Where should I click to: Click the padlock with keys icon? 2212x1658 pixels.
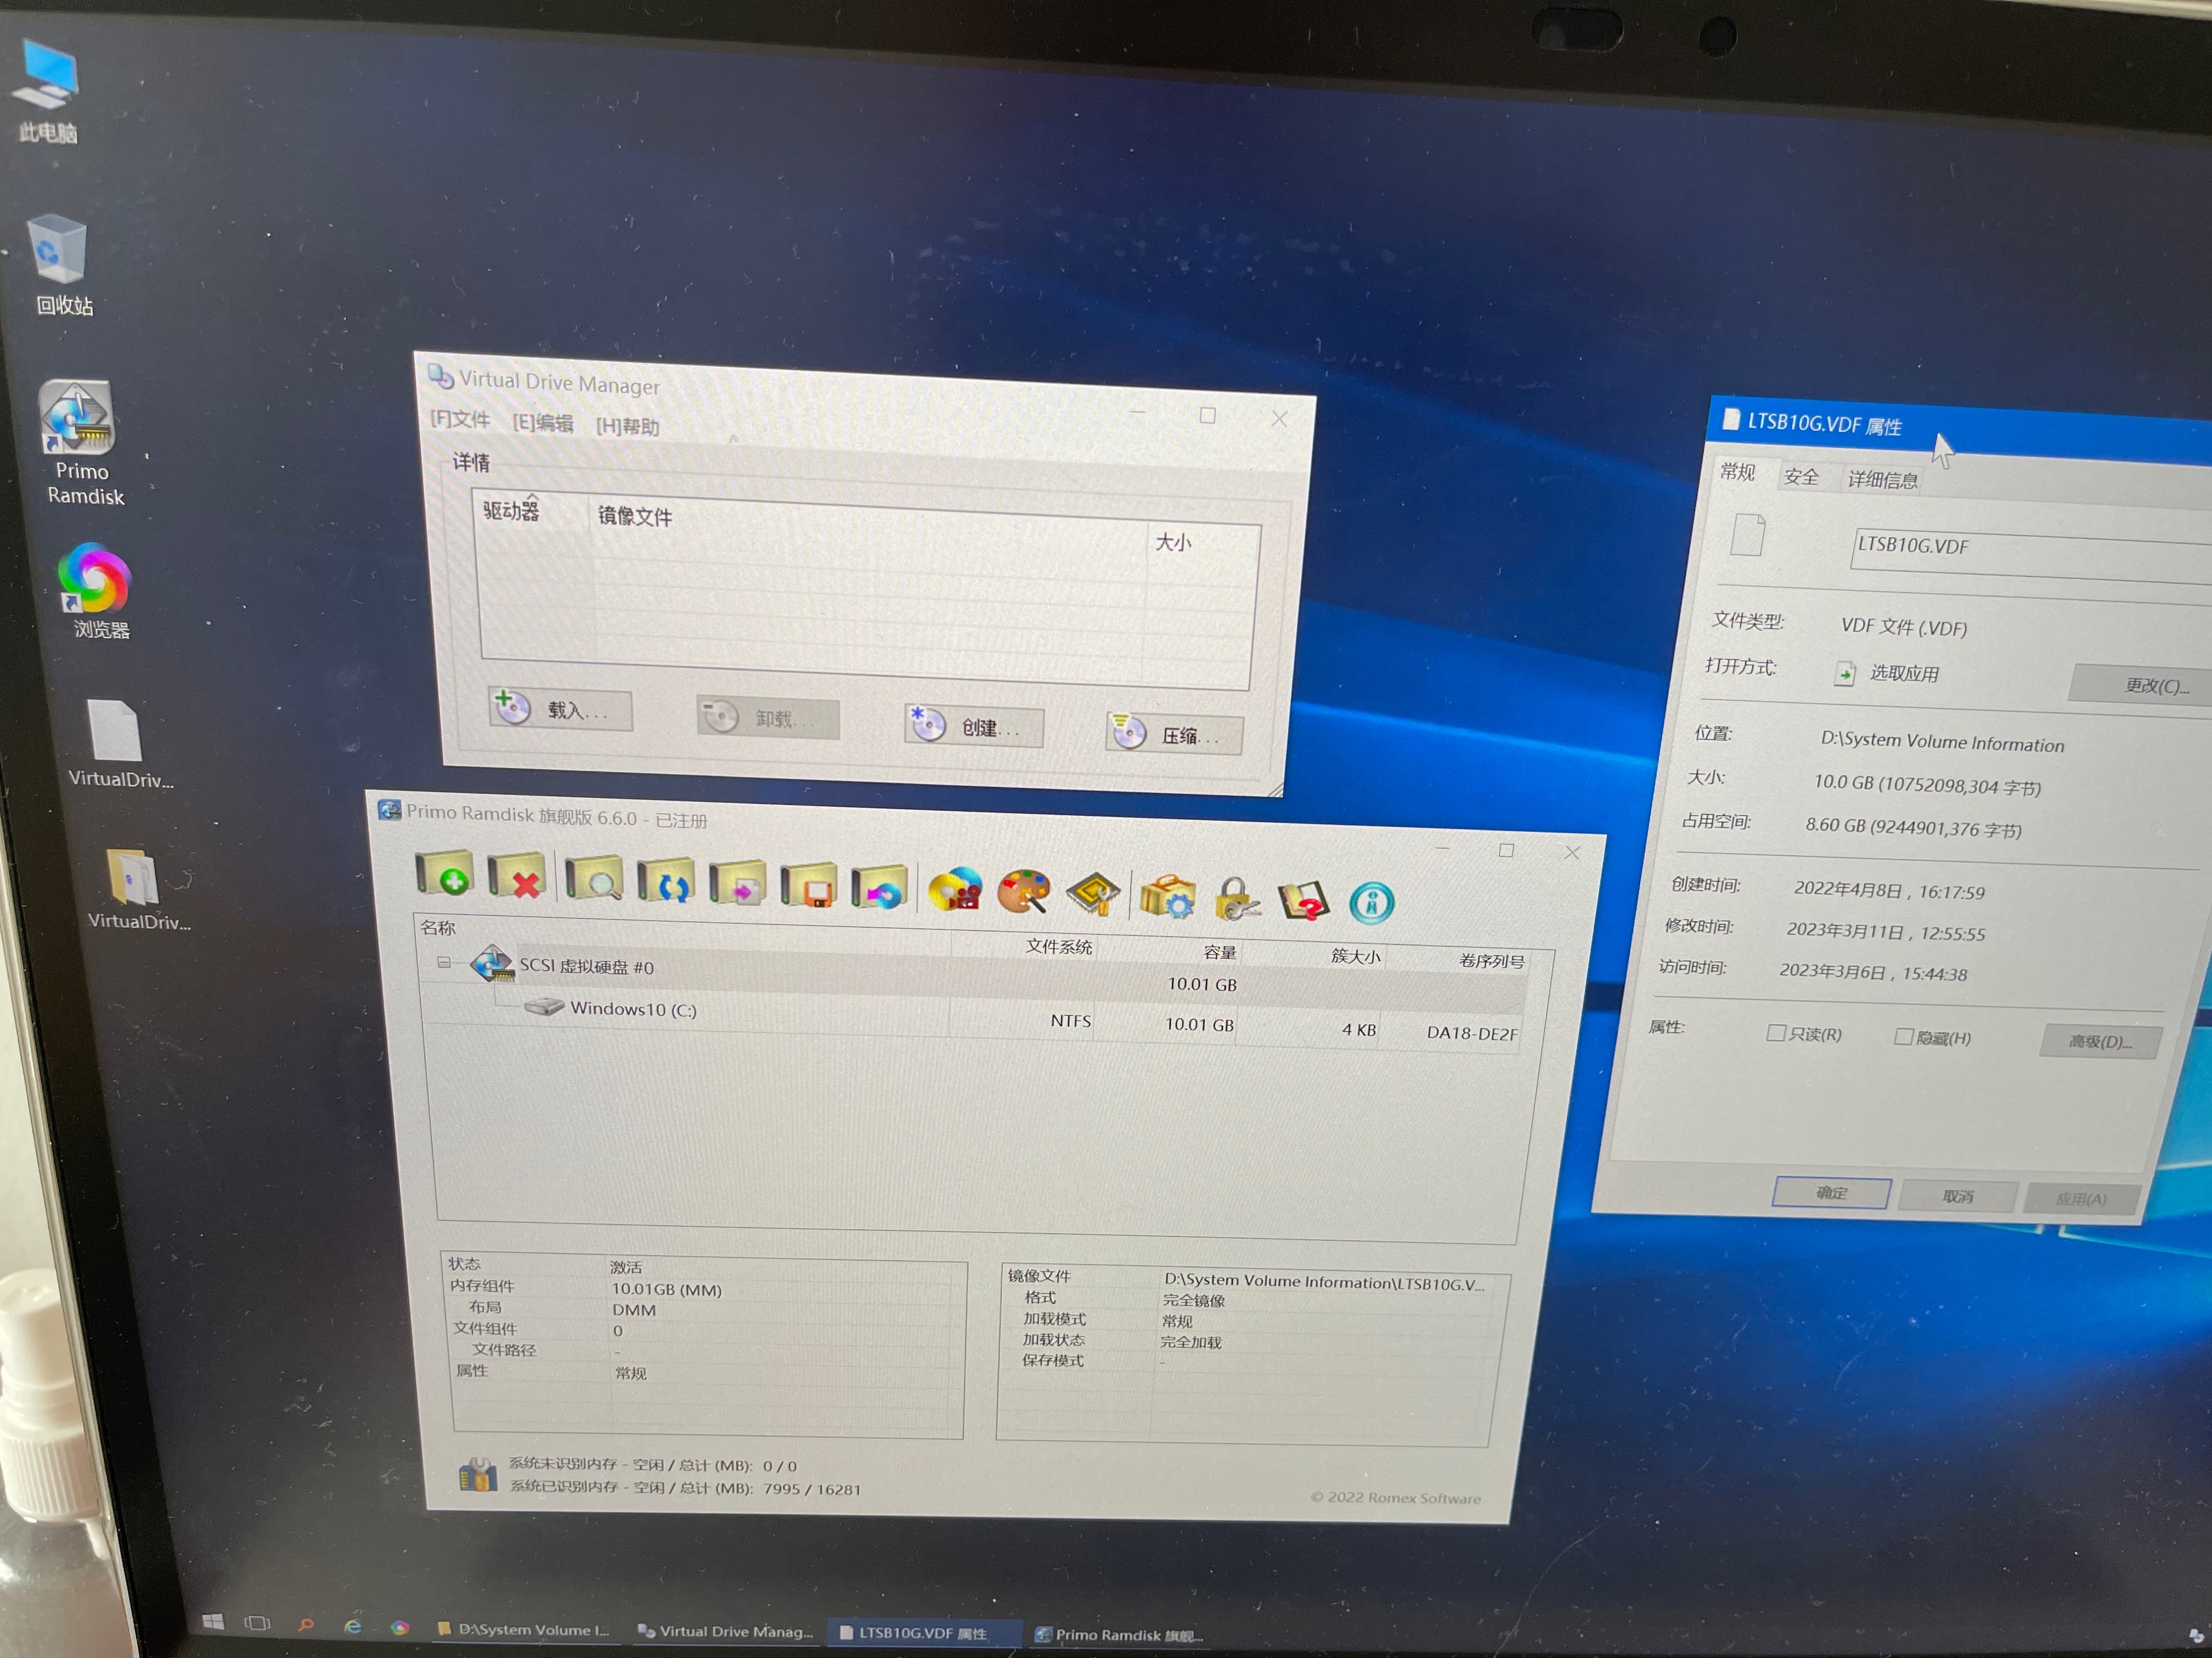1237,900
